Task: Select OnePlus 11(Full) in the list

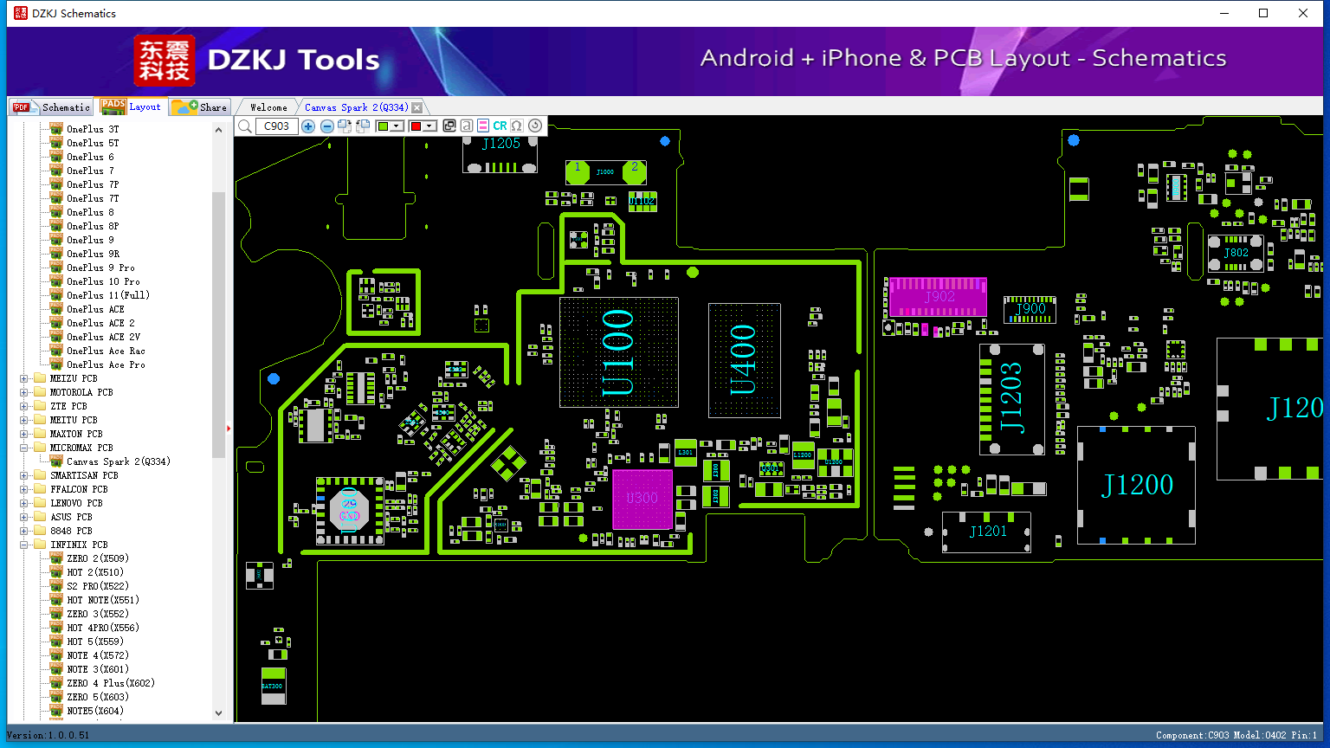Action: coord(108,295)
